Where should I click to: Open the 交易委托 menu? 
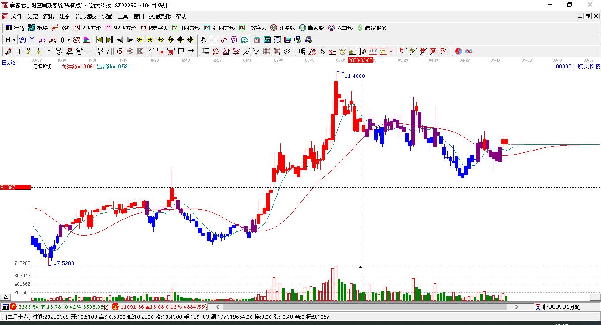coord(160,16)
